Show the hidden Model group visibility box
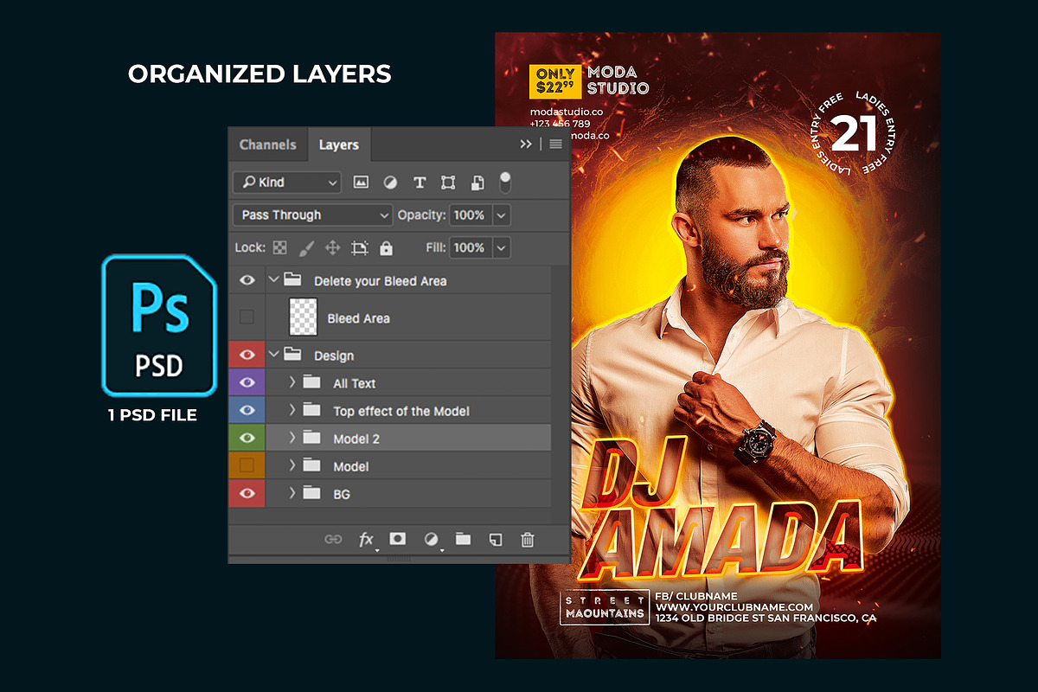 point(247,465)
